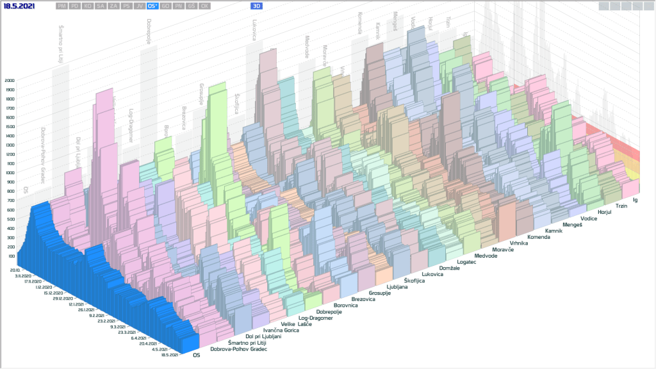Viewport: 656px width, 369px height.
Task: Select the PO region tab
Action: tap(75, 6)
